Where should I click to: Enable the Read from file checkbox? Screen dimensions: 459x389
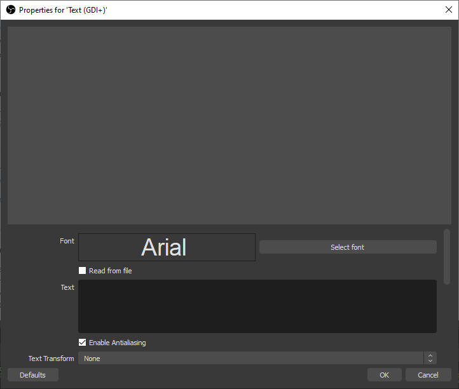82,270
